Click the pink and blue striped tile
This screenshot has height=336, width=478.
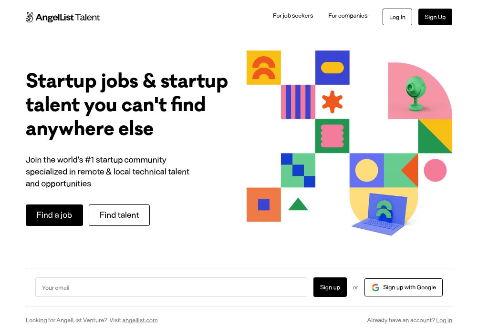point(298,102)
